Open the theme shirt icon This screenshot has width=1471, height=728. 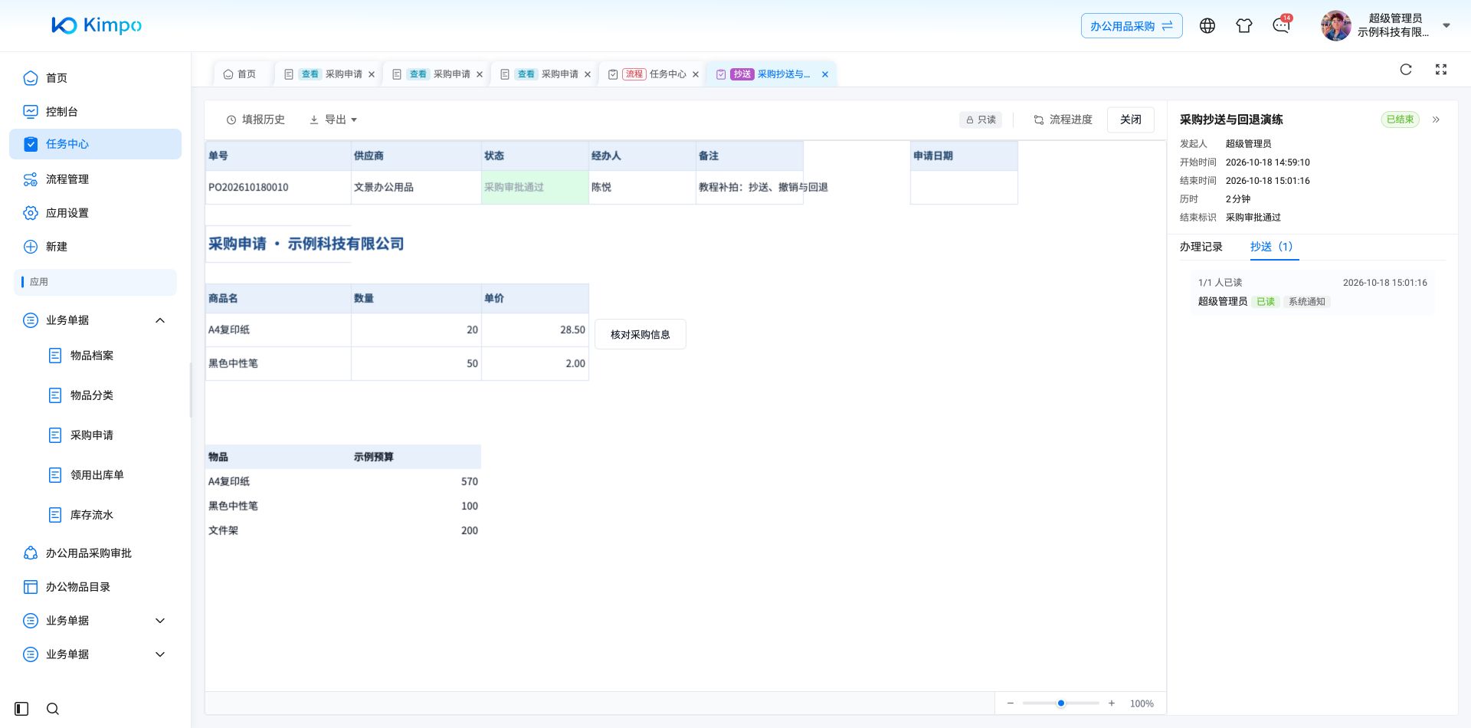tap(1244, 26)
